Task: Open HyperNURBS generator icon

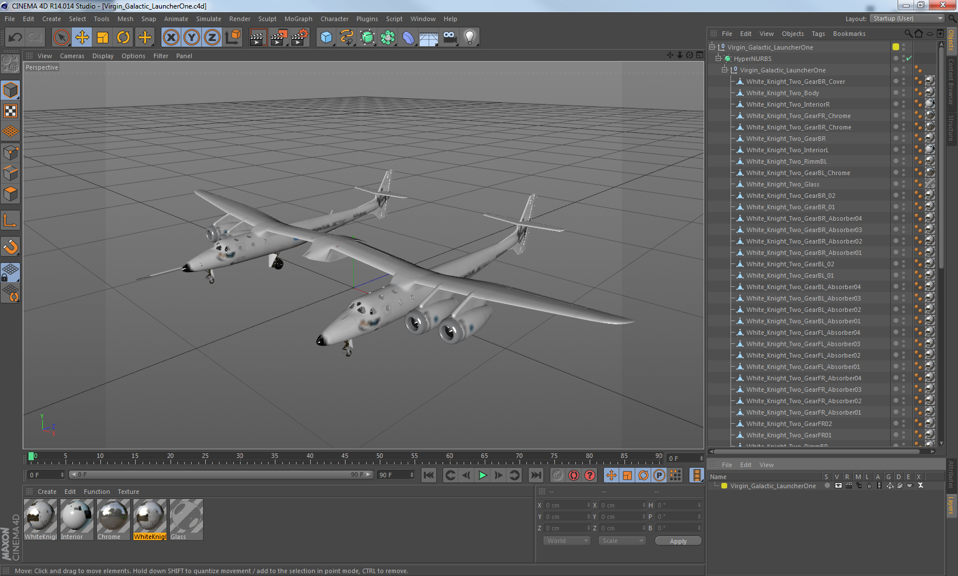Action: point(367,38)
